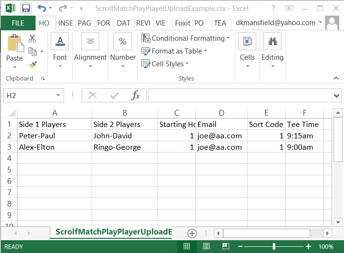The height and width of the screenshot is (253, 344).
Task: Select the ScrolfMatchPlayPlayerUpload sheet tab
Action: (113, 232)
